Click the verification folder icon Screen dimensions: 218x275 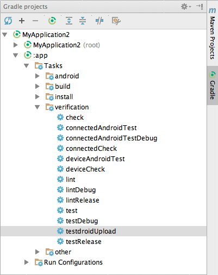click(49, 107)
